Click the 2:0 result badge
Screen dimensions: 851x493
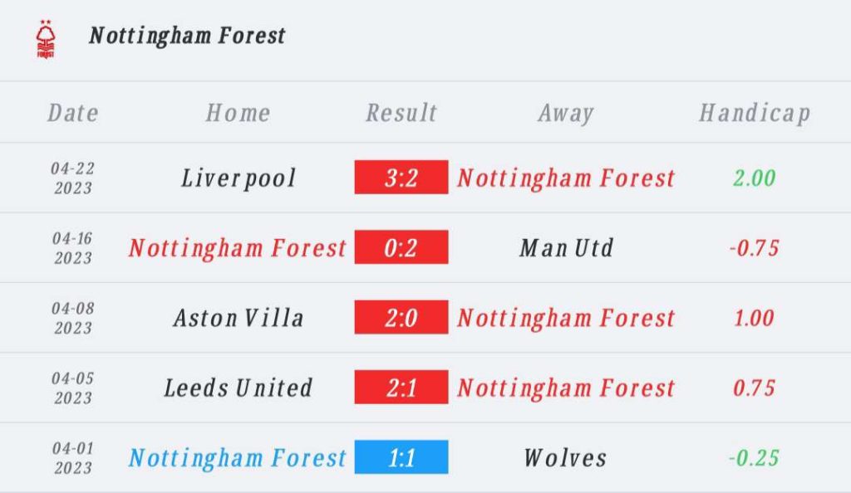point(401,317)
